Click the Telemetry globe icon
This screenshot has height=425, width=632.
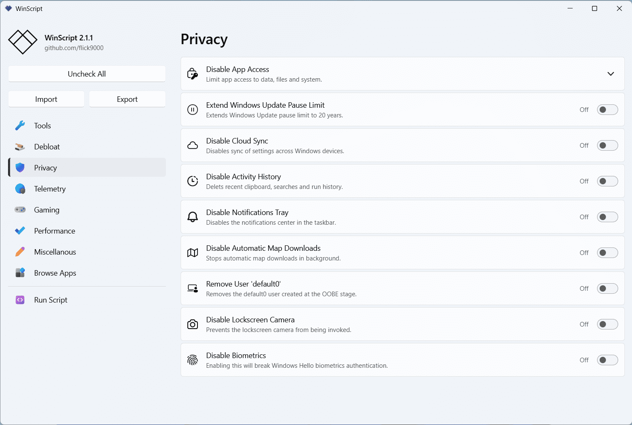click(x=20, y=189)
